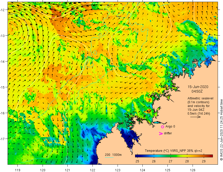Click the latitude -13 axis label

3,36
